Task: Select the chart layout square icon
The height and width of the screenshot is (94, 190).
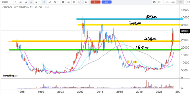Action: click(x=160, y=2)
